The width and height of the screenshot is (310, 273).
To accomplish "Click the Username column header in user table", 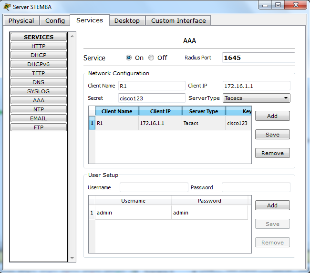I will point(133,201).
